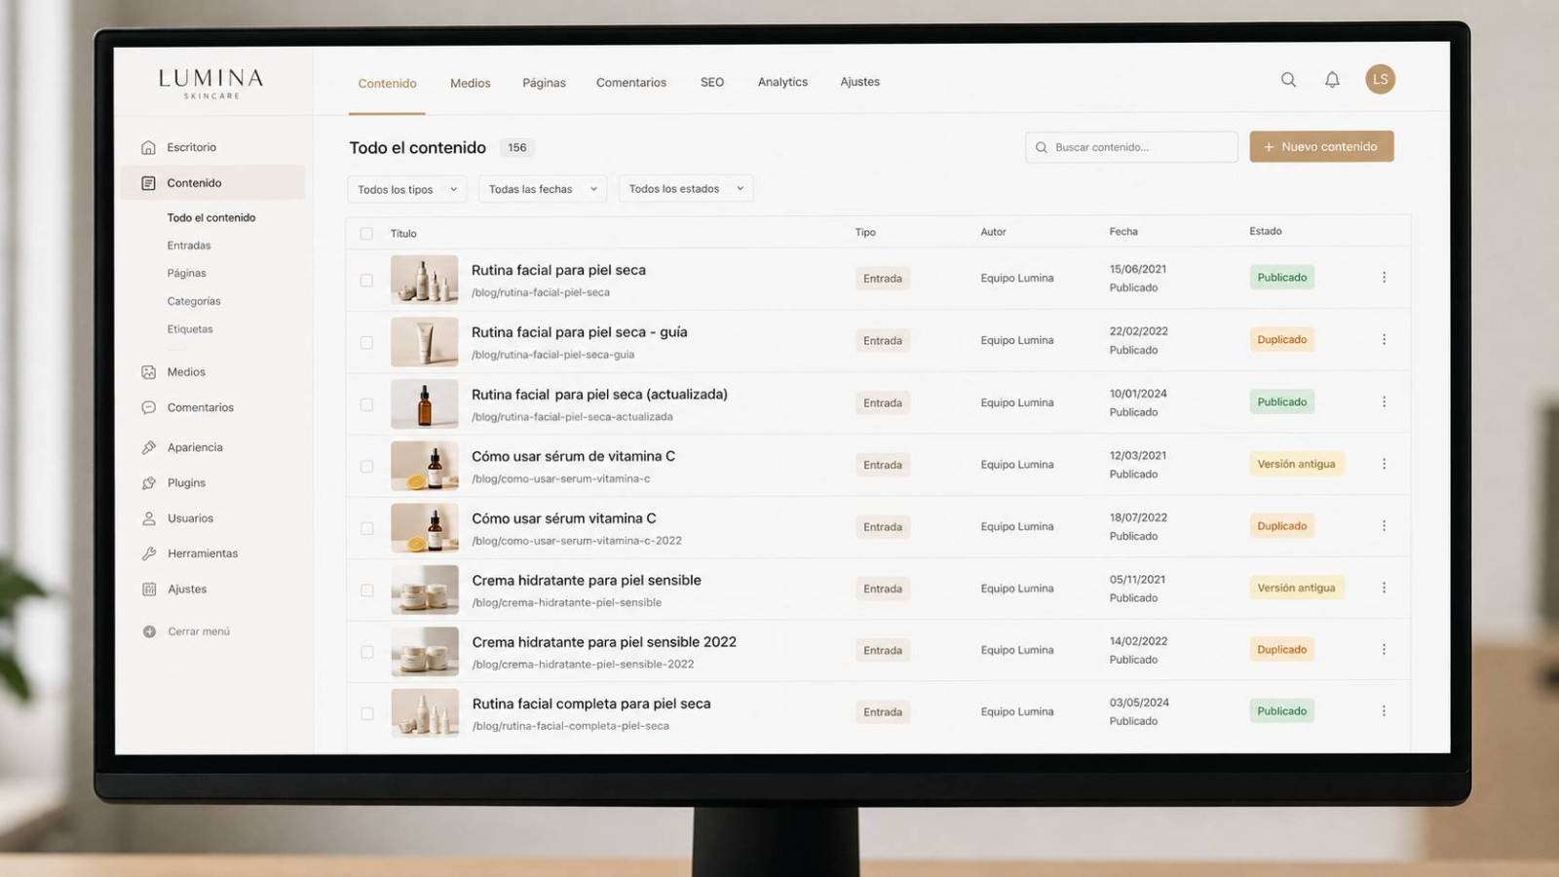Click the 'Título' column header
This screenshot has width=1559, height=877.
click(x=403, y=234)
